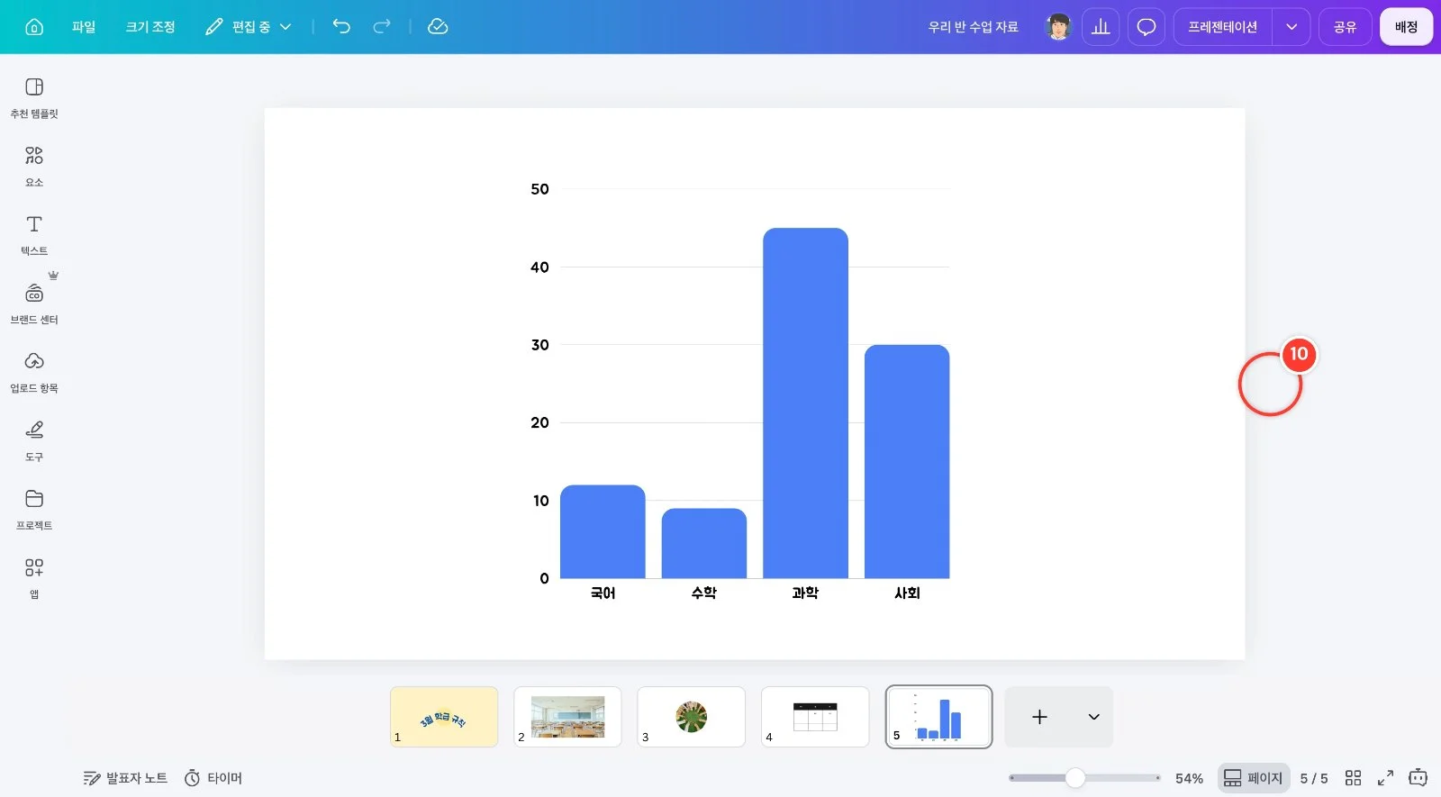This screenshot has width=1441, height=797.
Task: Select page 3 thumbnail
Action: pyautogui.click(x=692, y=717)
